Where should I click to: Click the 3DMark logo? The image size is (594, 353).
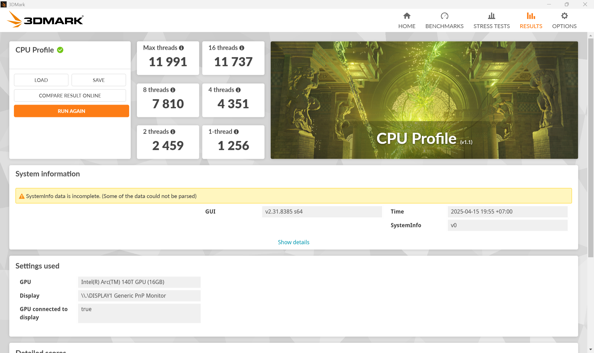[x=45, y=20]
